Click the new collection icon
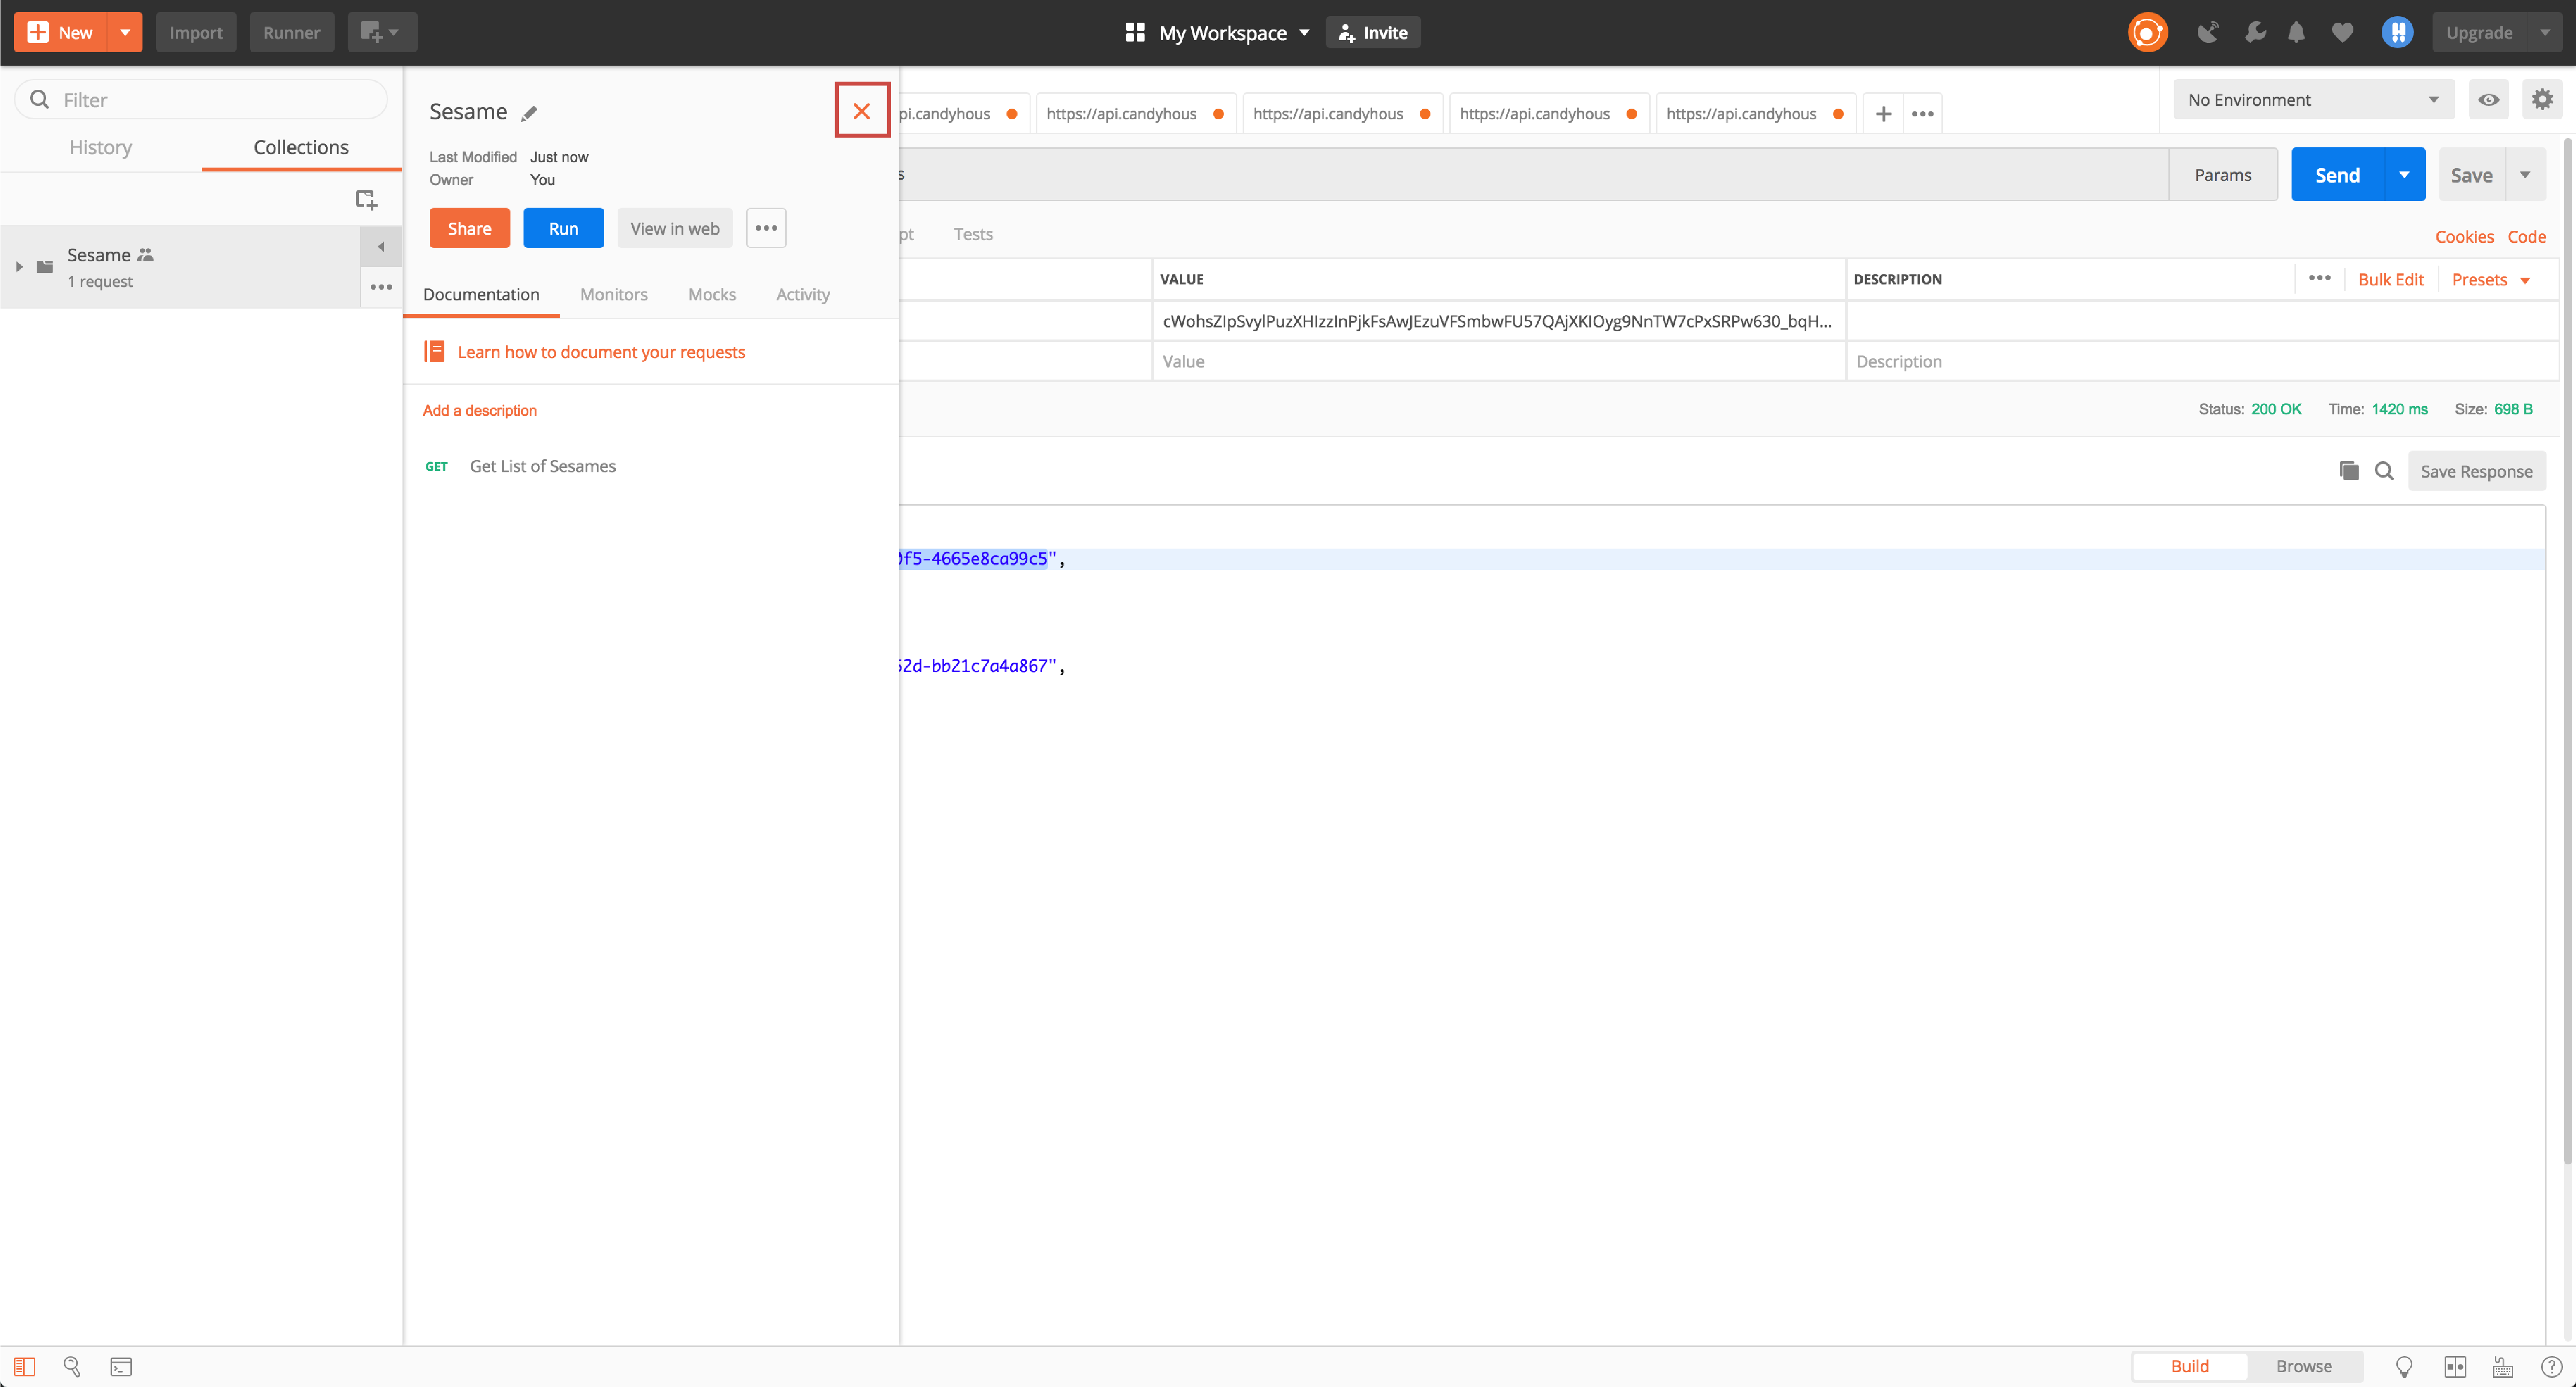 point(366,200)
